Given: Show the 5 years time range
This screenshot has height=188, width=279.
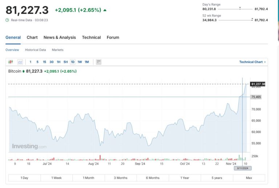Looking at the screenshot, I should pyautogui.click(x=217, y=178).
